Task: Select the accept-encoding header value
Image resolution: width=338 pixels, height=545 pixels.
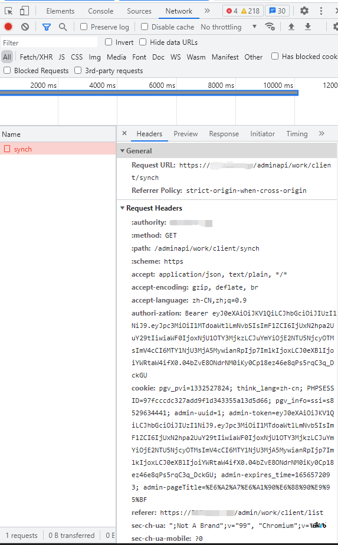Action: (x=225, y=287)
